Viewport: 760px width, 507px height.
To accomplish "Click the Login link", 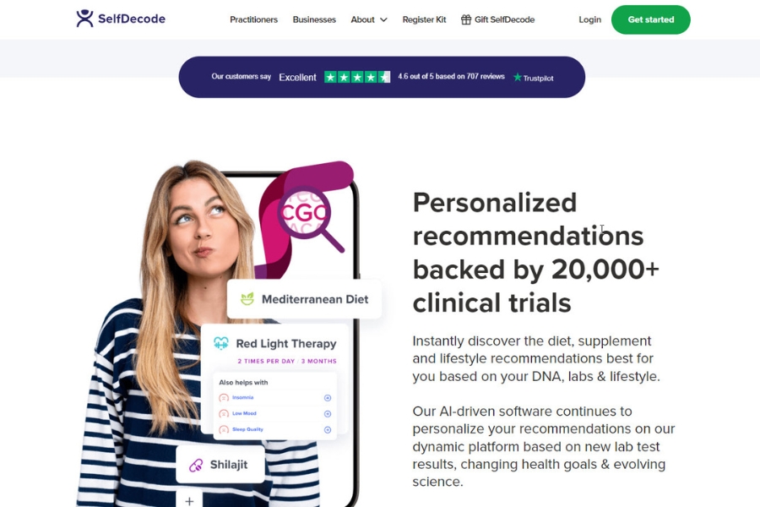I will (x=590, y=19).
